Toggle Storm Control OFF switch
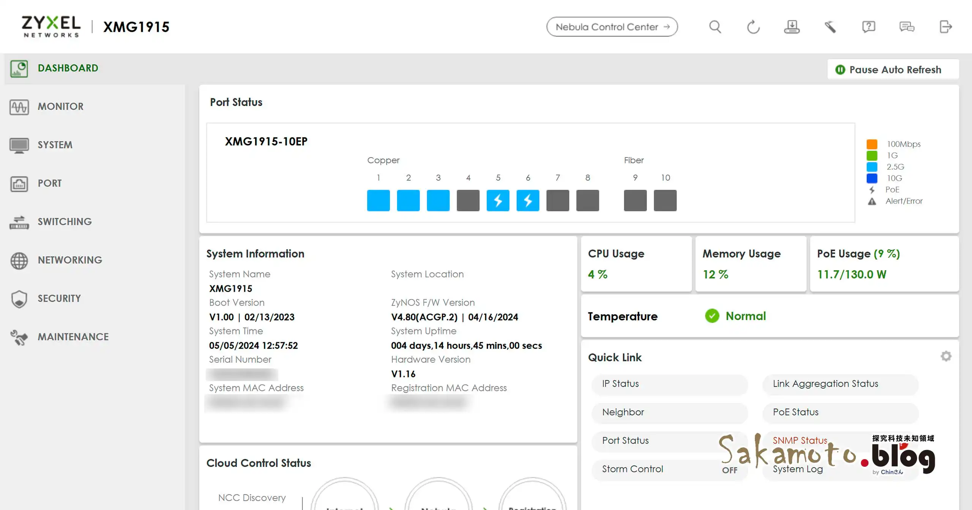 click(729, 470)
